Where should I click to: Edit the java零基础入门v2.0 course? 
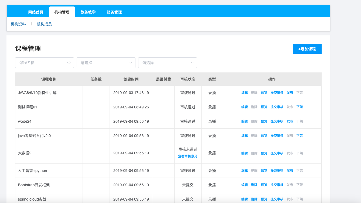(x=244, y=136)
